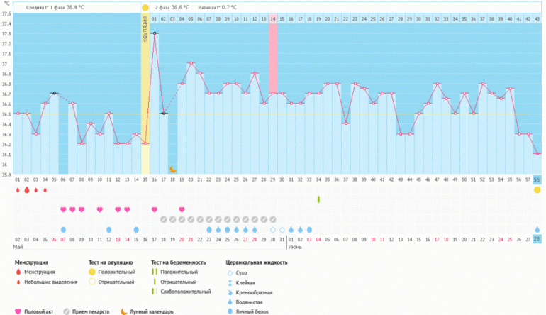Click the yellow positive ovulation test circle on day 58
This screenshot has height=315, width=546.
point(537,190)
